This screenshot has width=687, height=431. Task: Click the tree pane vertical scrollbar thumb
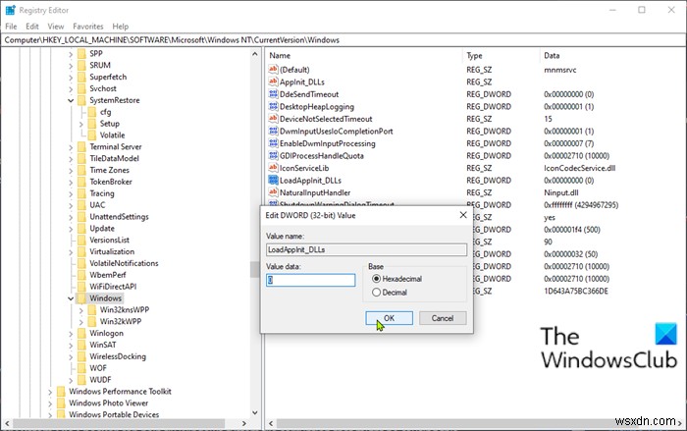pyautogui.click(x=255, y=270)
